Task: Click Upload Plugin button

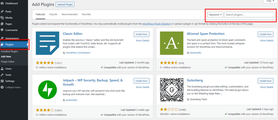Action: point(65,5)
